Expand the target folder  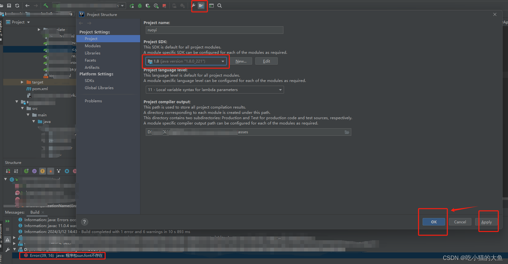[x=22, y=82]
